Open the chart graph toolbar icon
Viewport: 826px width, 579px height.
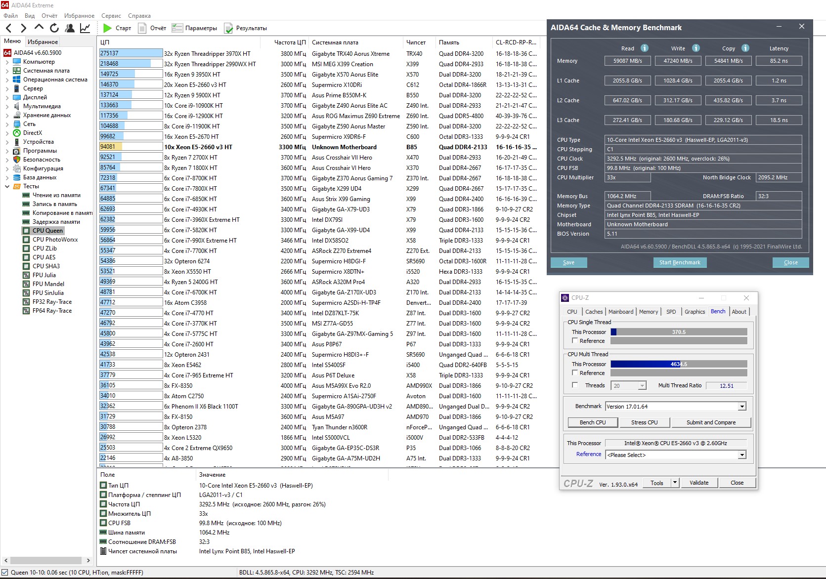[x=85, y=28]
